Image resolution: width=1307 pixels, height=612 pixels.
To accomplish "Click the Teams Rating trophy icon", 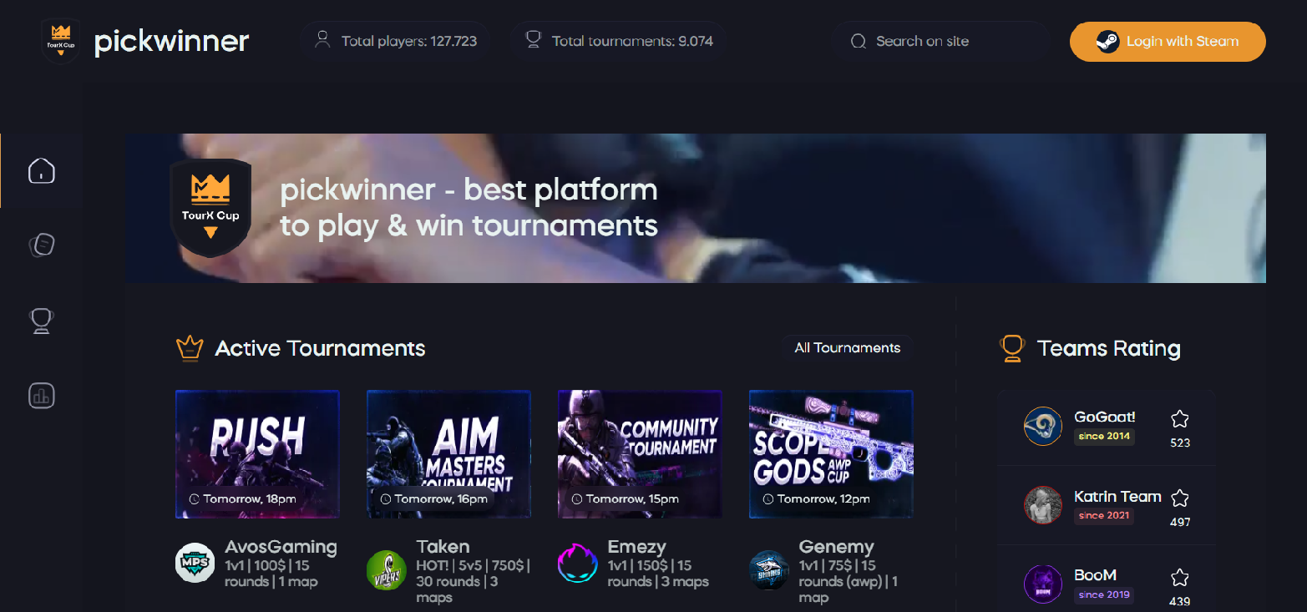I will click(x=1012, y=348).
